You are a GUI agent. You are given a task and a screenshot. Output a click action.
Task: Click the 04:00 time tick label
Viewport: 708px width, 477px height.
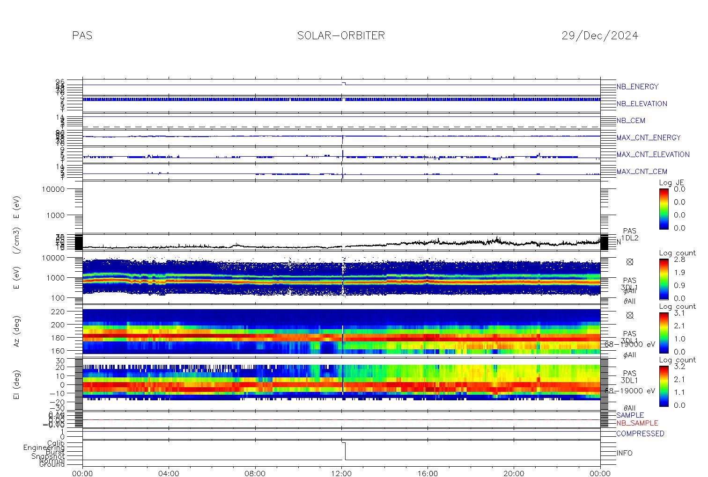(x=169, y=473)
